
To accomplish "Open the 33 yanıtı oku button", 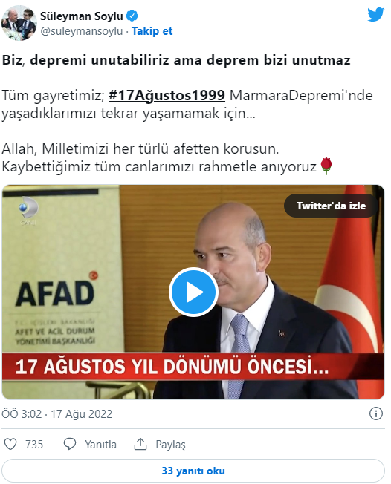I will [193, 471].
